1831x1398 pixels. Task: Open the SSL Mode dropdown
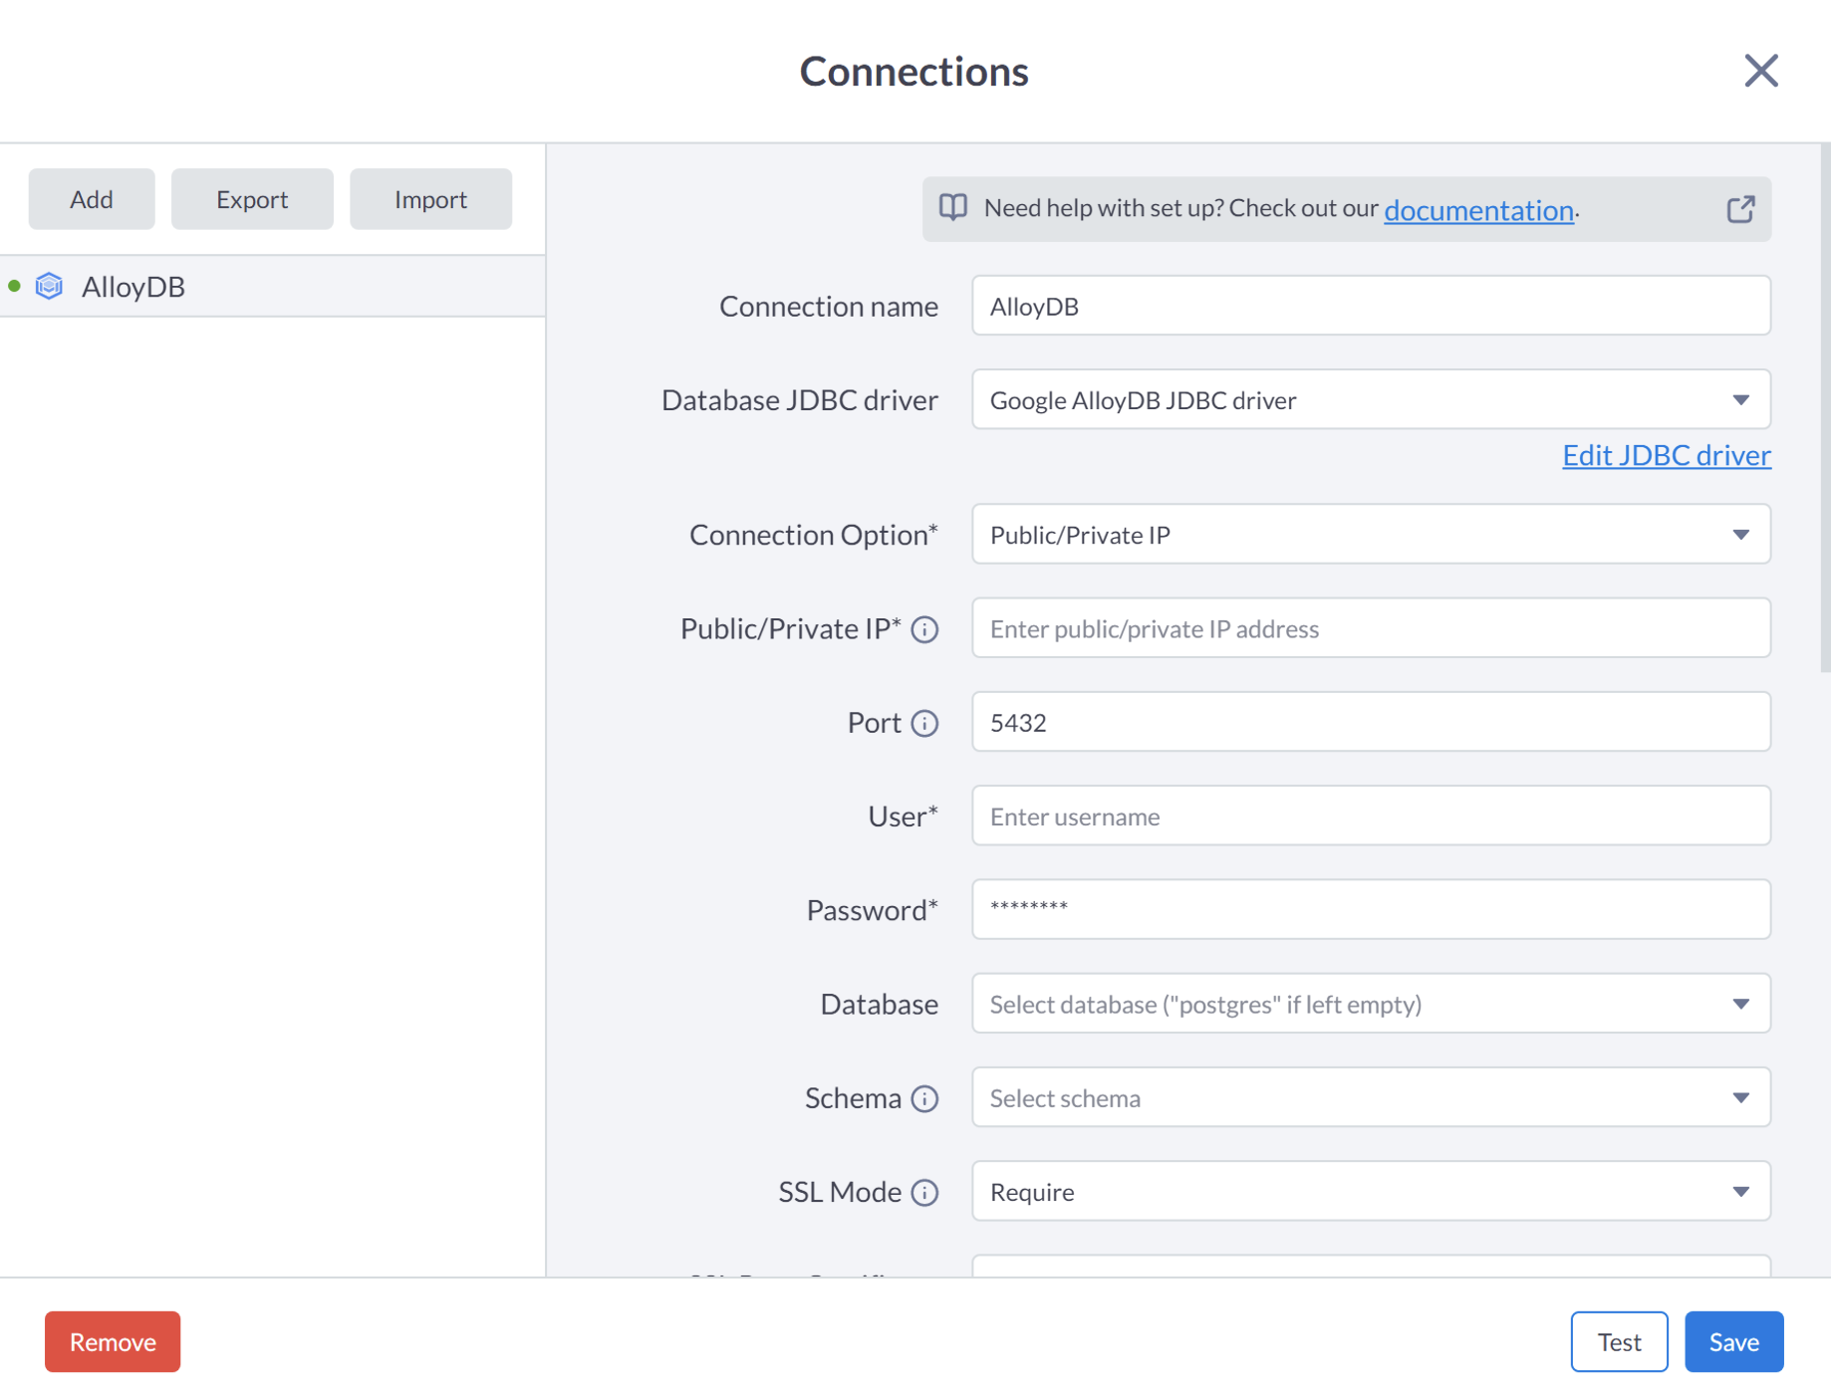click(x=1371, y=1191)
